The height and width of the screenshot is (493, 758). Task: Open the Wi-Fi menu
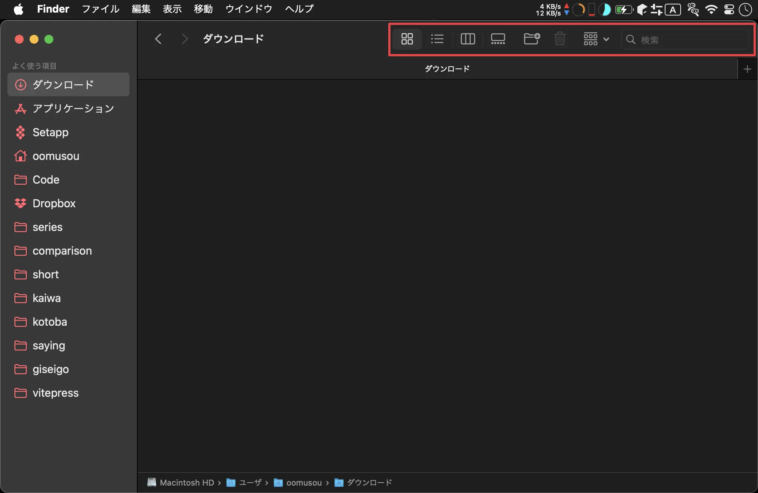pyautogui.click(x=711, y=10)
